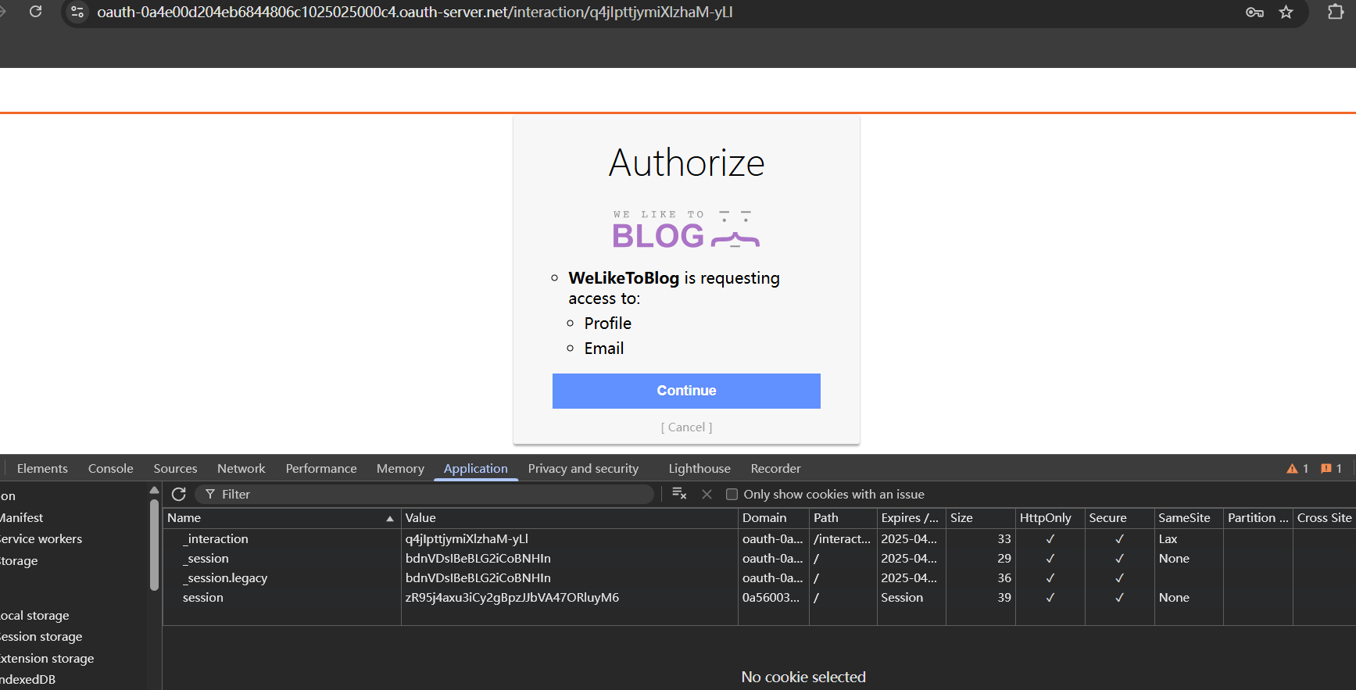Click the Cancel link below Continue
Image resolution: width=1356 pixels, height=690 pixels.
point(686,427)
